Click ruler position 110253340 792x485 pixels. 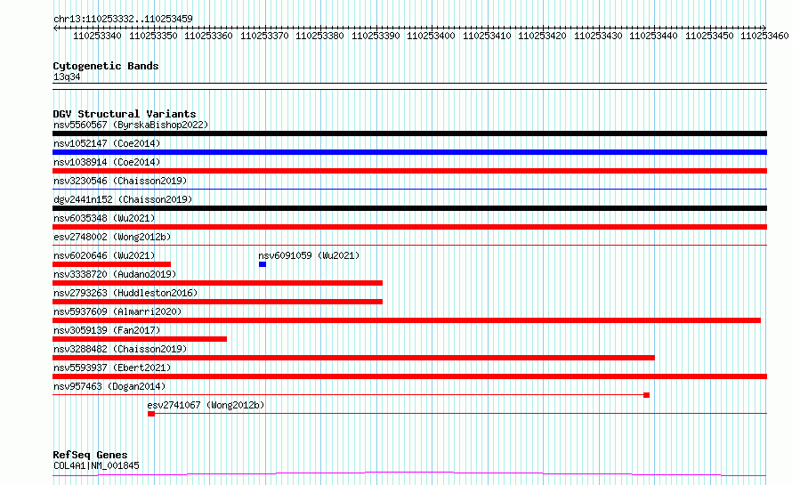click(98, 36)
